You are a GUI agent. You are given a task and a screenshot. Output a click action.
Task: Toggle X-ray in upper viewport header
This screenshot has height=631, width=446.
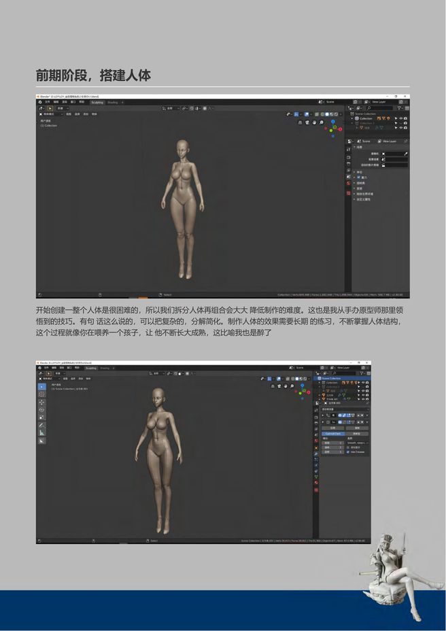pos(317,114)
